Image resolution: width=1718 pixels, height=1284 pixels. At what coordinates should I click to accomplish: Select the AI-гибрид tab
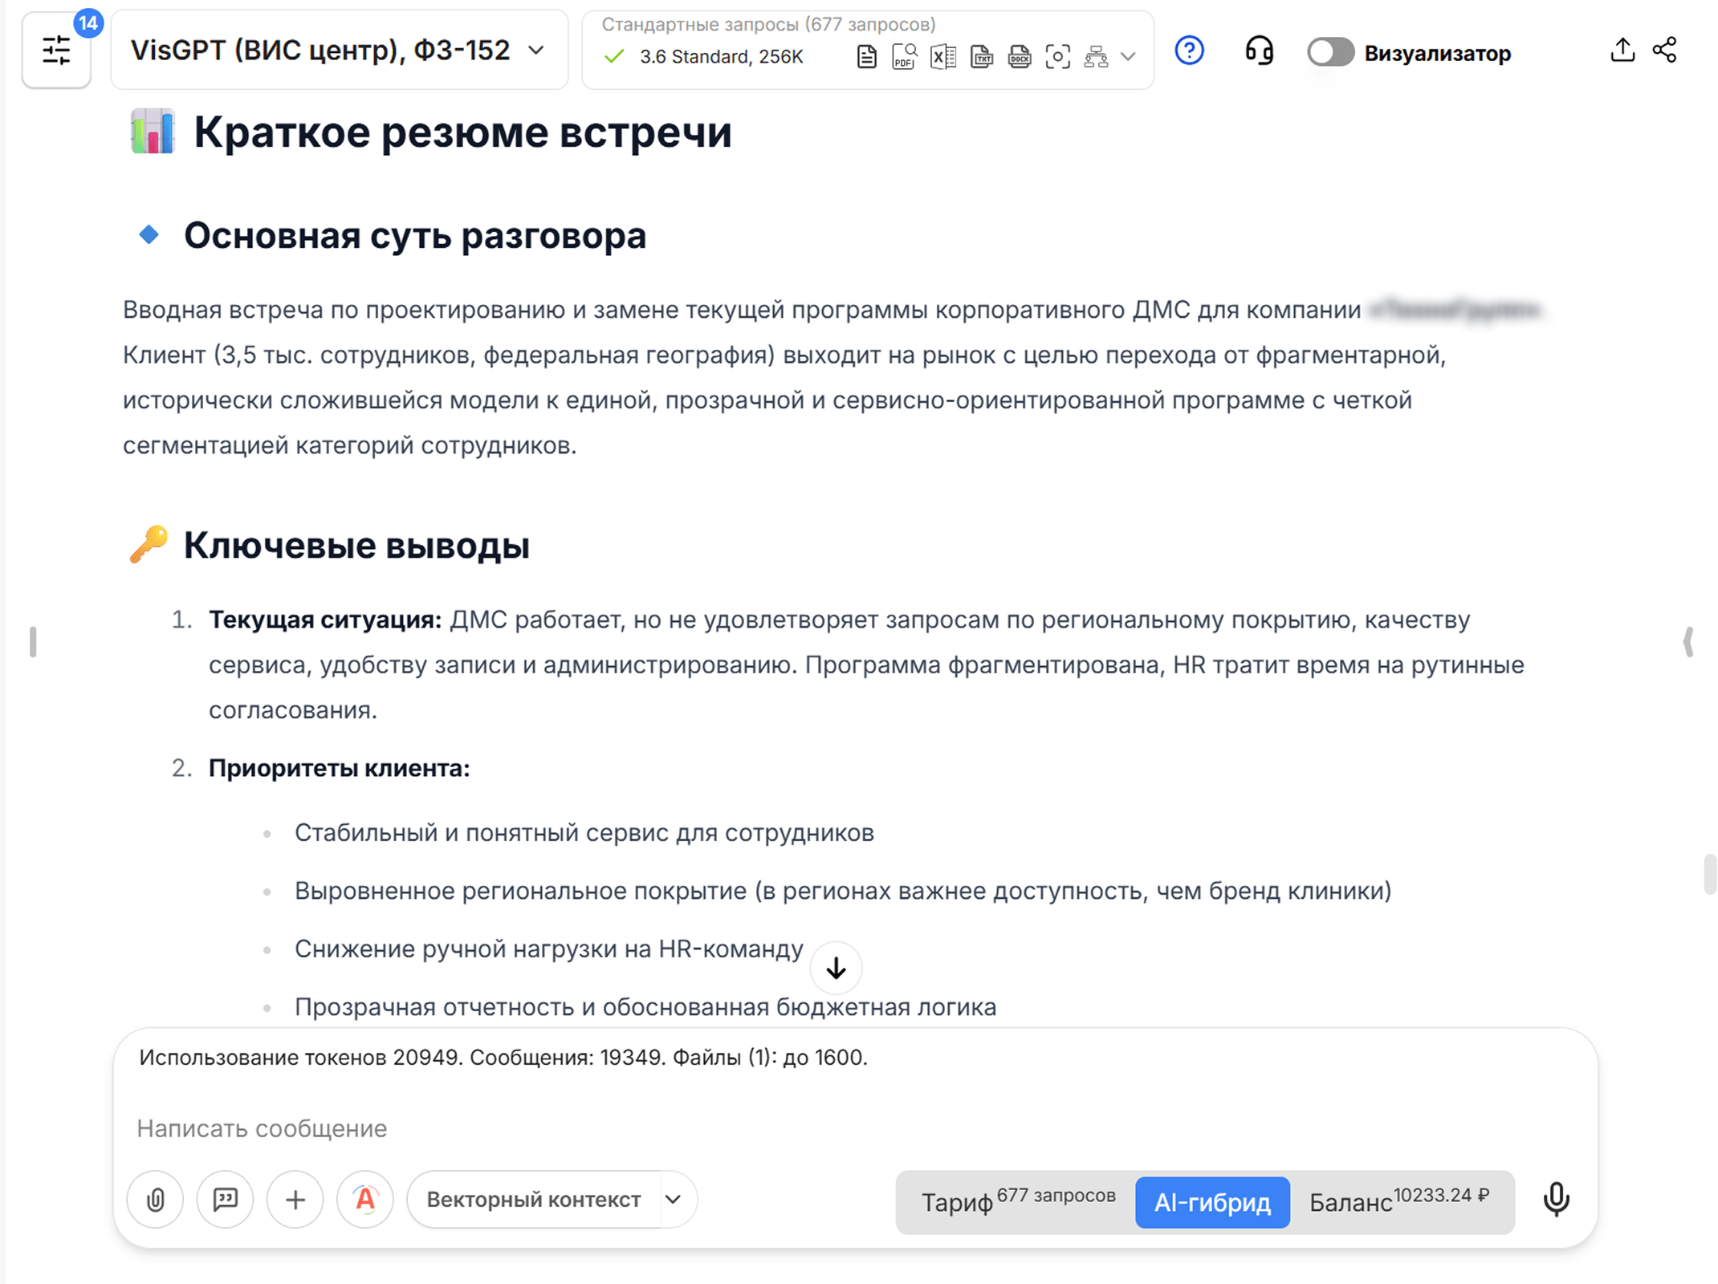(x=1212, y=1202)
